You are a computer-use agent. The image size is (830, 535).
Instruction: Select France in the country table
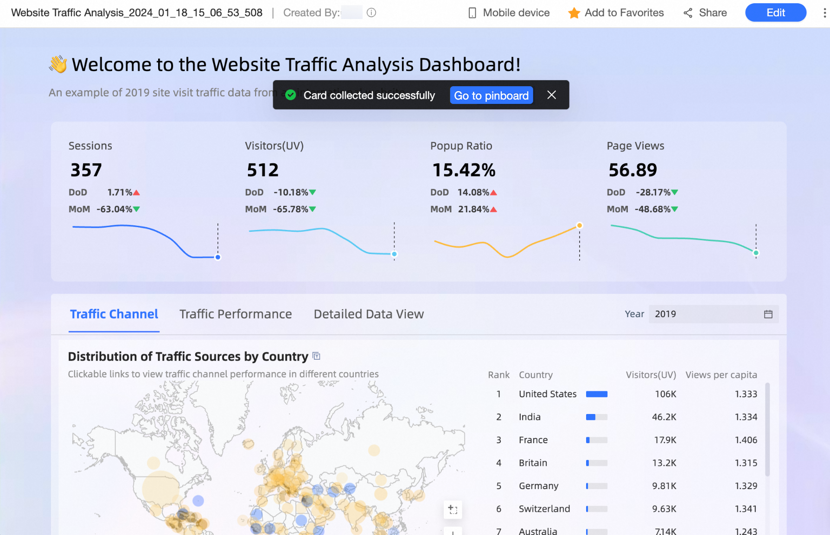click(x=533, y=440)
